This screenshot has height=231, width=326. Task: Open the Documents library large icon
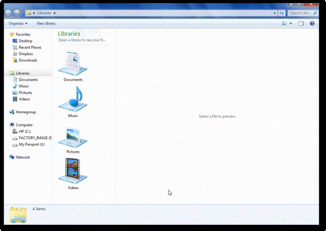tap(73, 63)
